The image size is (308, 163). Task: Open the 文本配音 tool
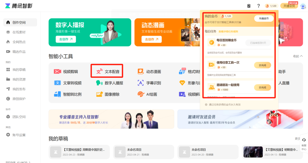pos(108,72)
